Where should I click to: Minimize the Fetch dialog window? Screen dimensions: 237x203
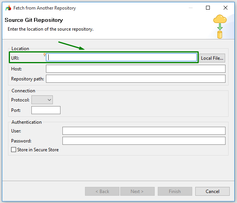[x=190, y=8]
